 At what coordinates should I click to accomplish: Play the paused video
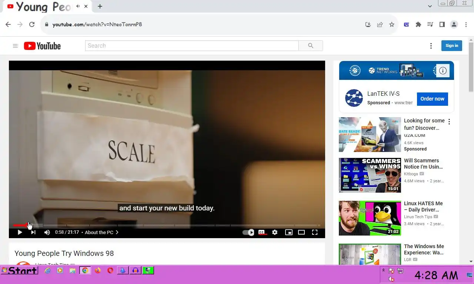(20, 232)
